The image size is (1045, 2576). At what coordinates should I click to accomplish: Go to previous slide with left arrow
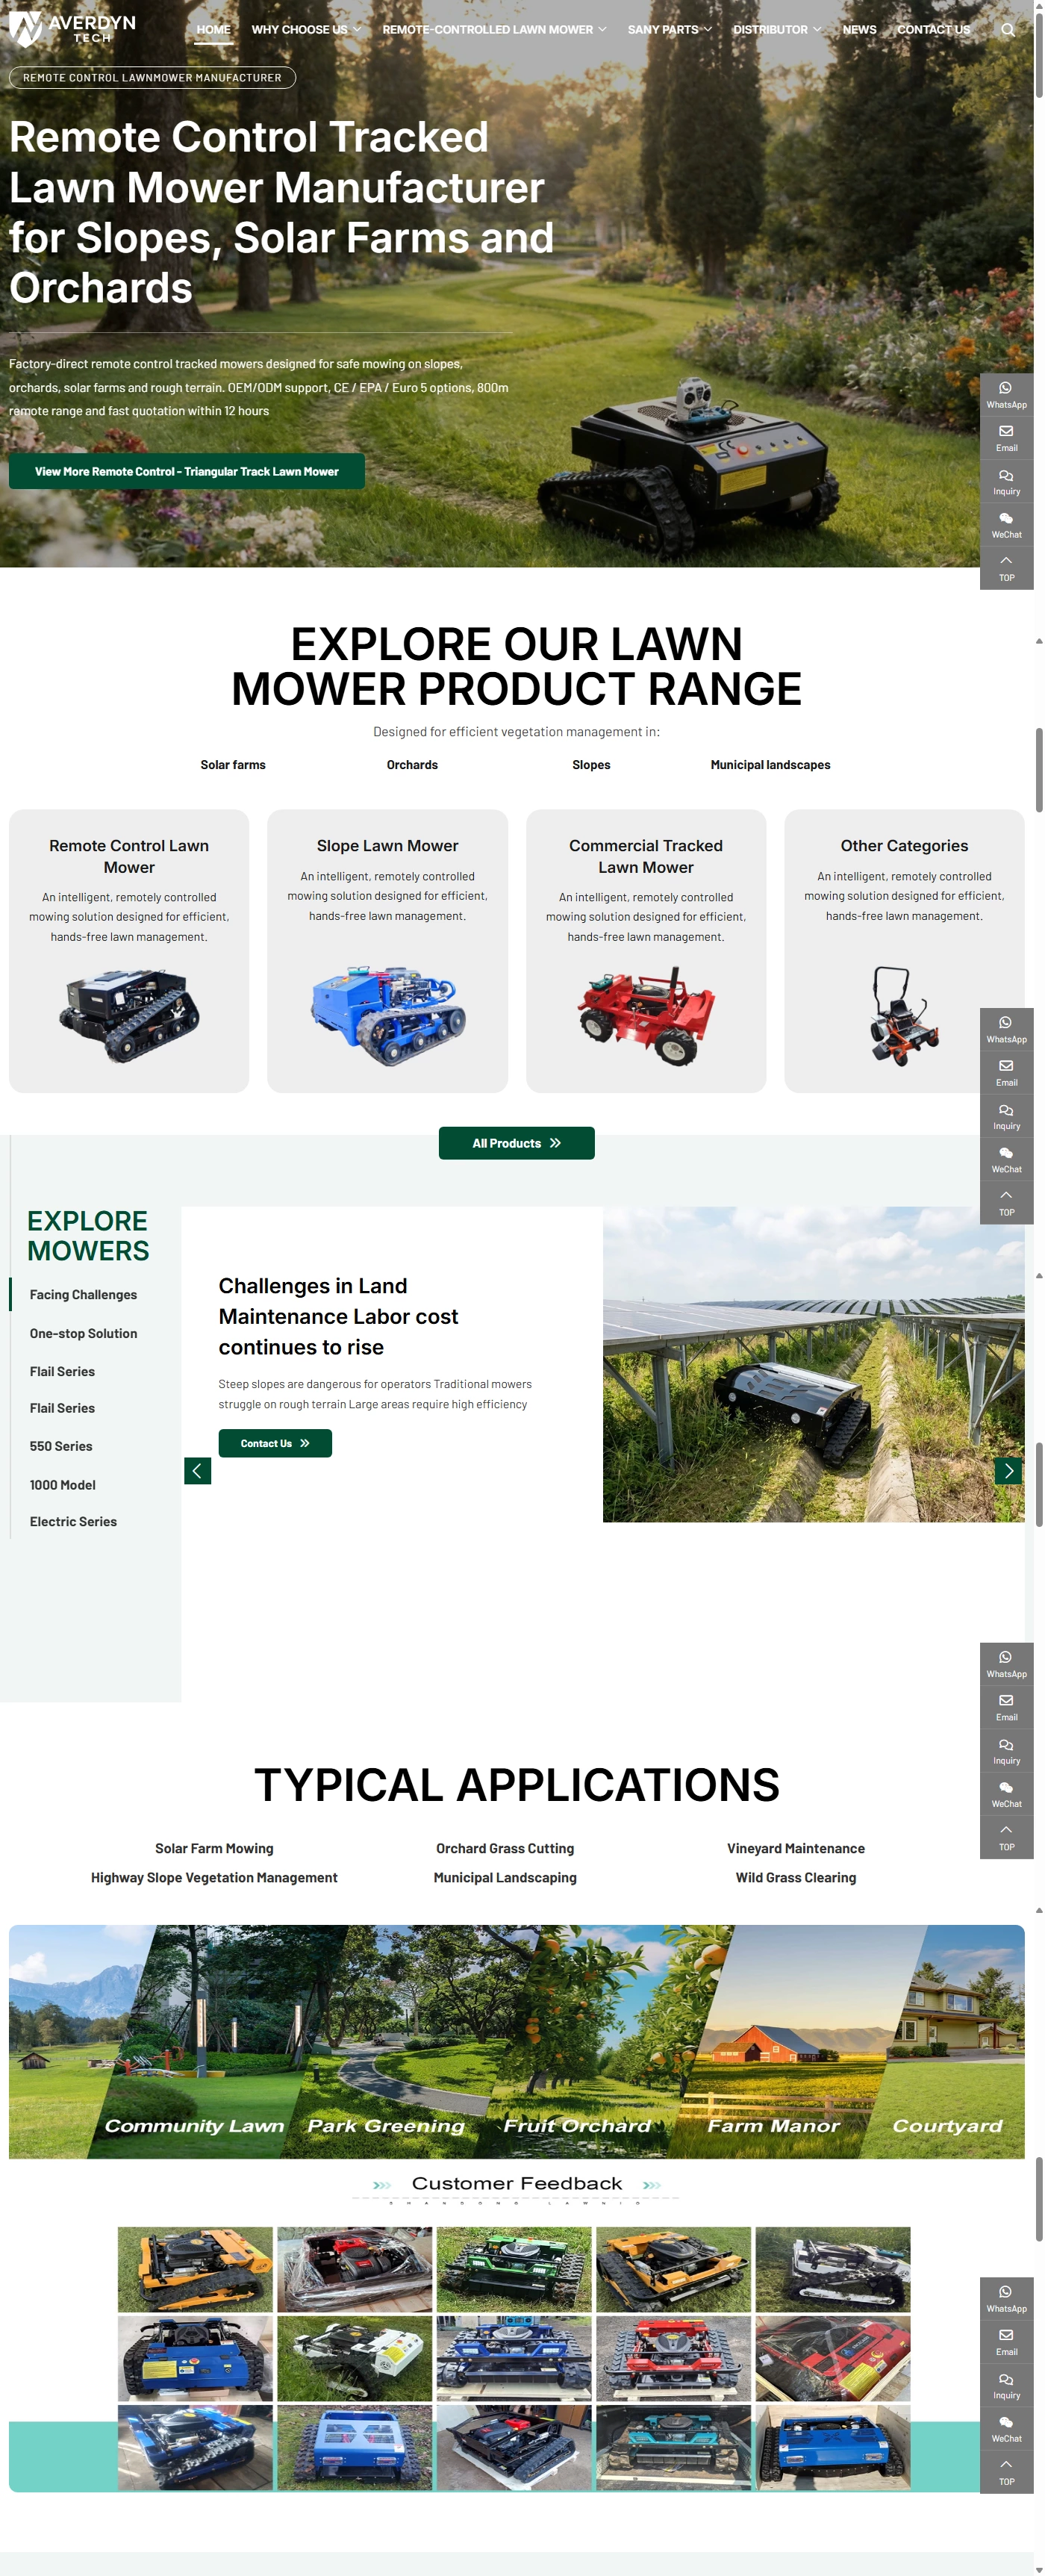point(197,1471)
